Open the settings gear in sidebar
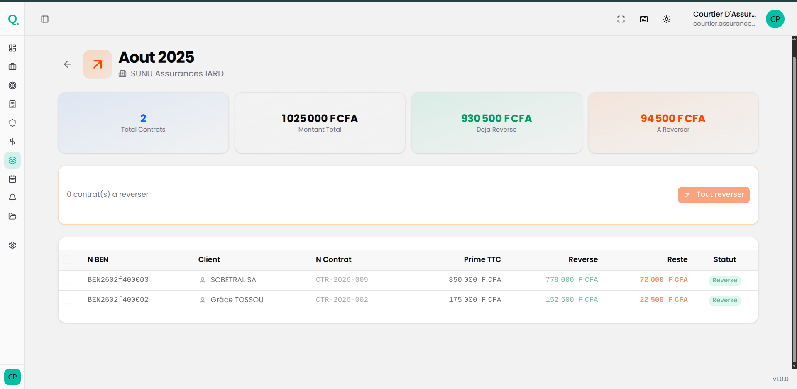This screenshot has height=389, width=797. point(12,245)
